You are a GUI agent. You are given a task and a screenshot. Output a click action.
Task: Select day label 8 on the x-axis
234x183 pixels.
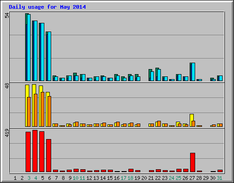pyautogui.click(x=63, y=178)
